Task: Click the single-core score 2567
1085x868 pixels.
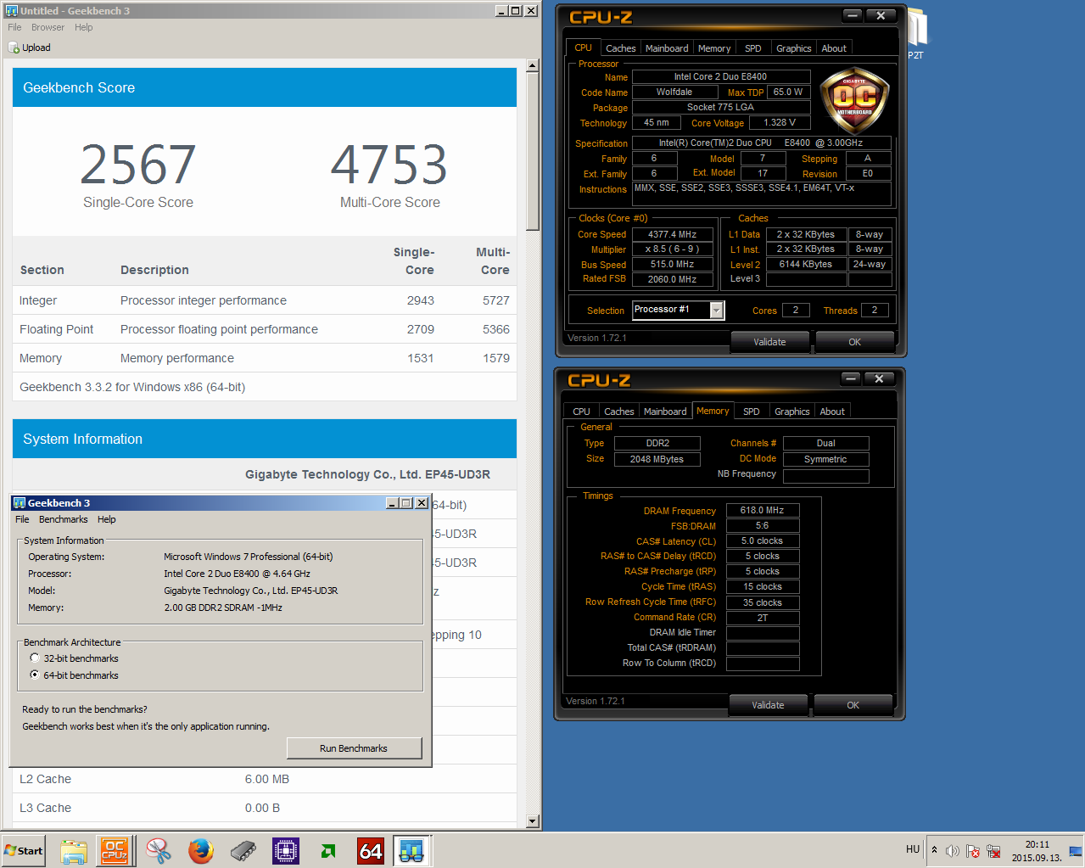Action: click(x=138, y=165)
